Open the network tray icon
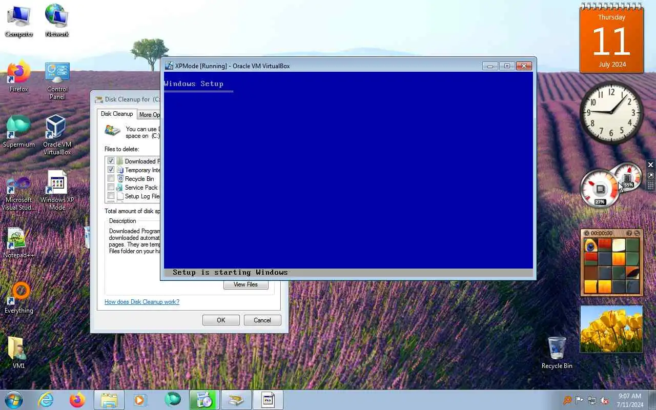This screenshot has height=410, width=656. (592, 400)
